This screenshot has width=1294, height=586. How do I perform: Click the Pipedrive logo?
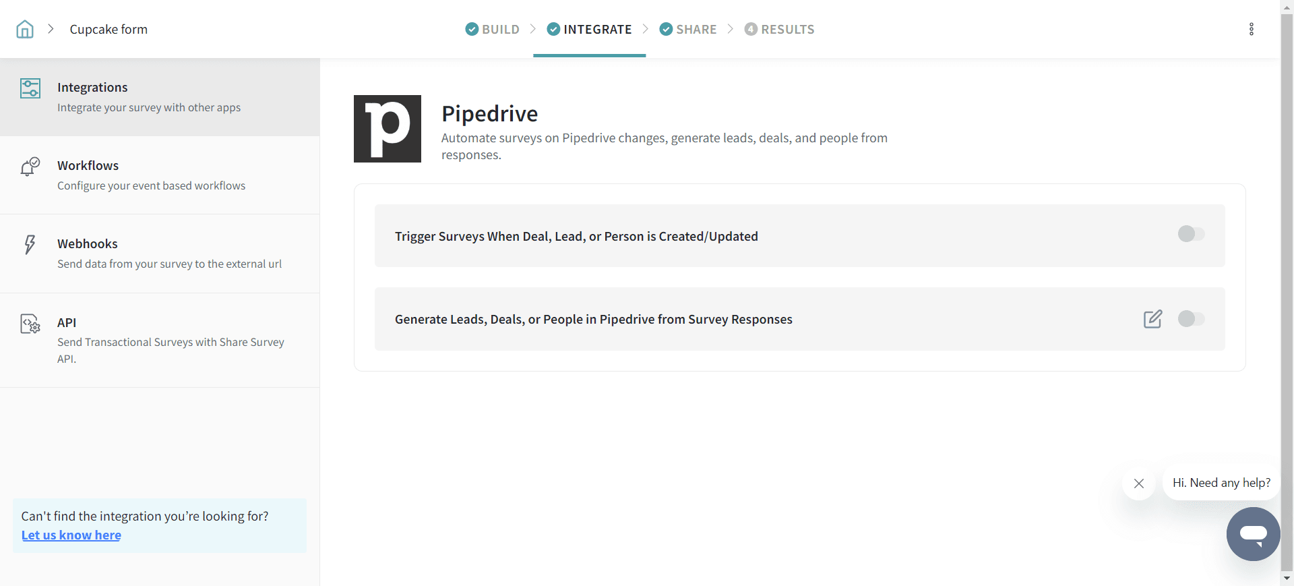pos(388,129)
